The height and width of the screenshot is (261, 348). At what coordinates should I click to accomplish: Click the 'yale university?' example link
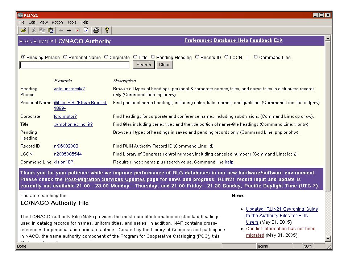tap(69, 89)
